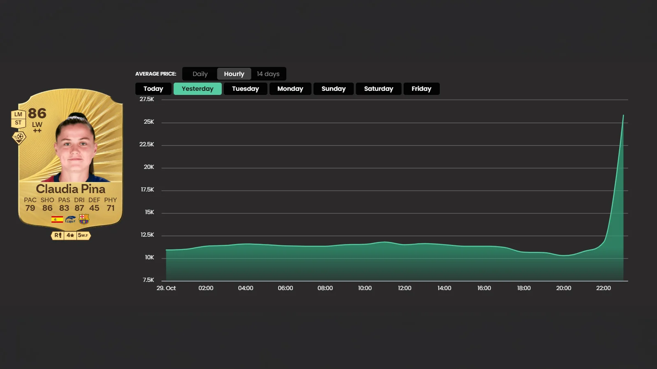
Task: Click the peak of the price chart
Action: click(623, 115)
